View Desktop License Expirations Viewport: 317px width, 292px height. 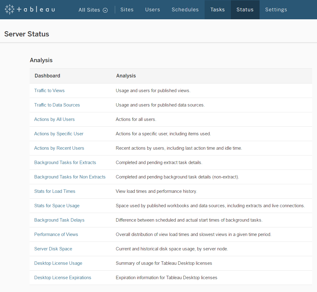[x=63, y=277]
